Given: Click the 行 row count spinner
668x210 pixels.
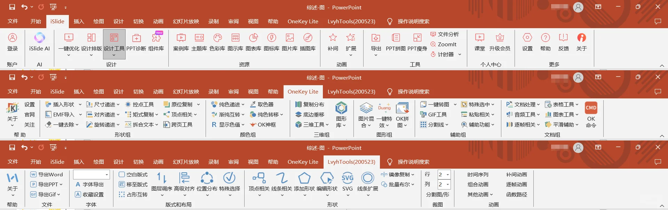Looking at the screenshot, I should pos(444,175).
